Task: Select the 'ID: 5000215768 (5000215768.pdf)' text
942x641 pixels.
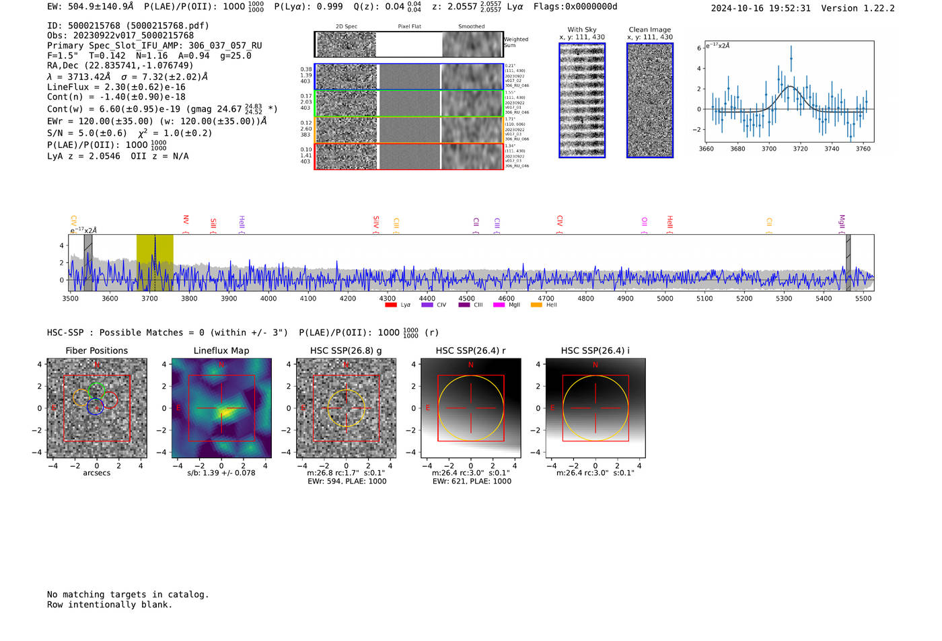Action: (x=128, y=26)
